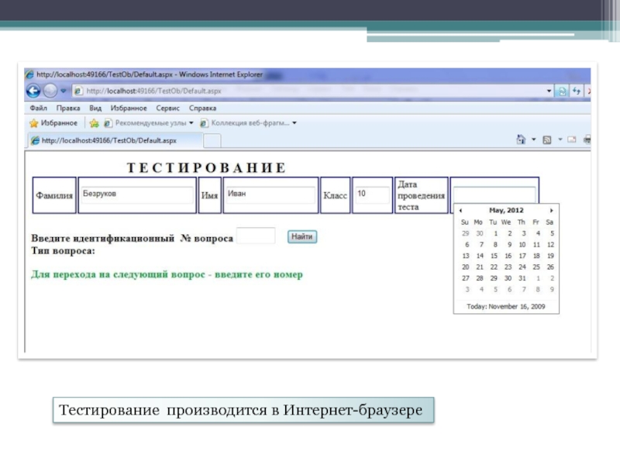Click the Add to Favorites star icon

click(x=94, y=123)
